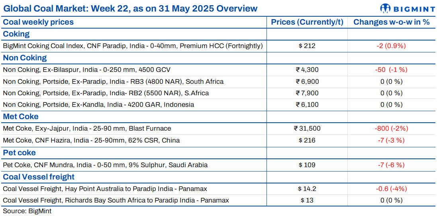Select the Coking section heading
Image resolution: width=437 pixels, height=216 pixels.
pos(16,34)
